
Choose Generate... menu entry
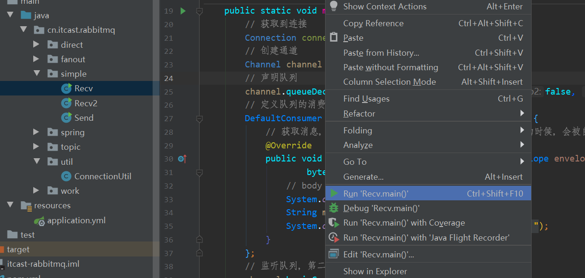(428, 177)
